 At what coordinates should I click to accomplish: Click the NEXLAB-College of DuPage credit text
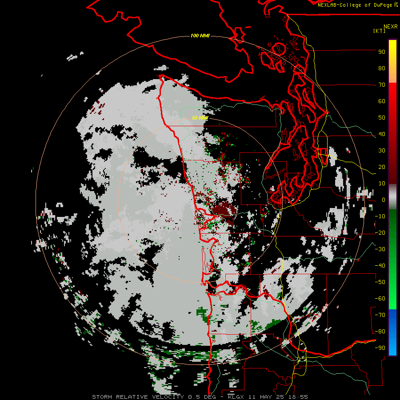click(x=358, y=5)
